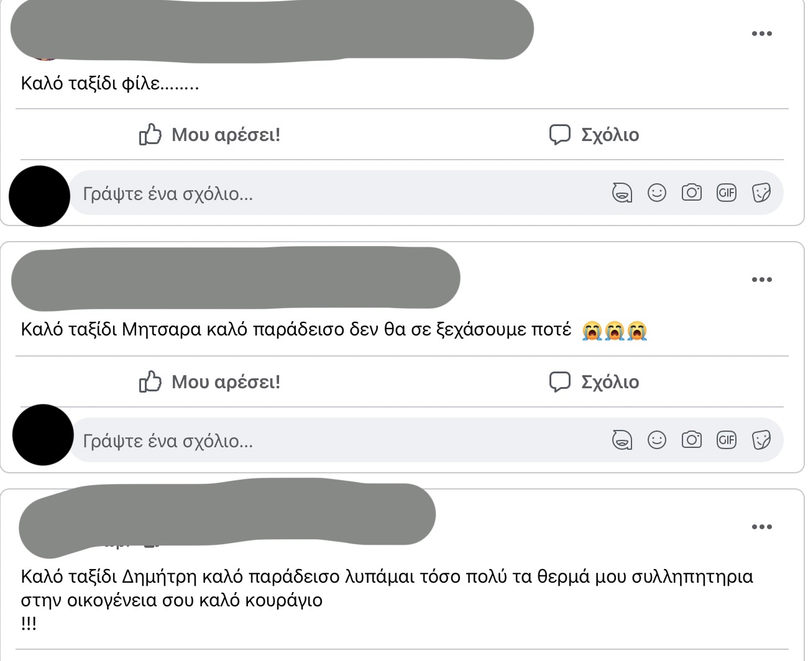The image size is (808, 661).
Task: Open options menu for "Καλό ταξίδι φίλε" post
Action: coord(761,34)
